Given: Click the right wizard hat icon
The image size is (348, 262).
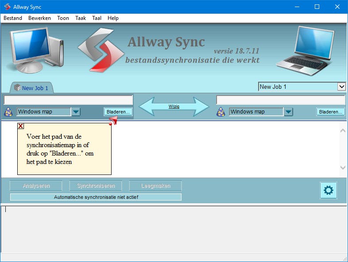Looking at the screenshot, I should click(220, 112).
